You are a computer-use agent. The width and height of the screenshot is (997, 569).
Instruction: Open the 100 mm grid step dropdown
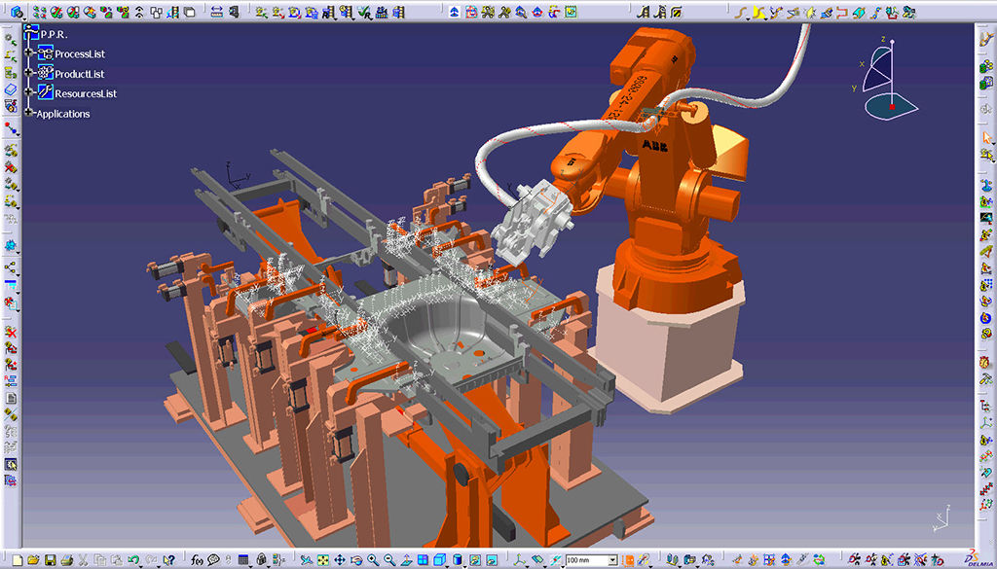tap(612, 560)
